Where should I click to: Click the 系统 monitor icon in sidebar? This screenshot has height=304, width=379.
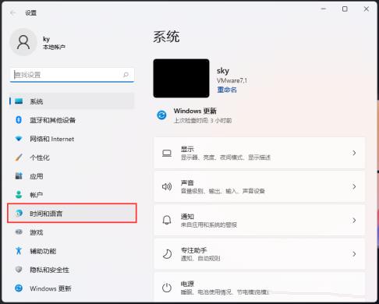click(x=19, y=101)
